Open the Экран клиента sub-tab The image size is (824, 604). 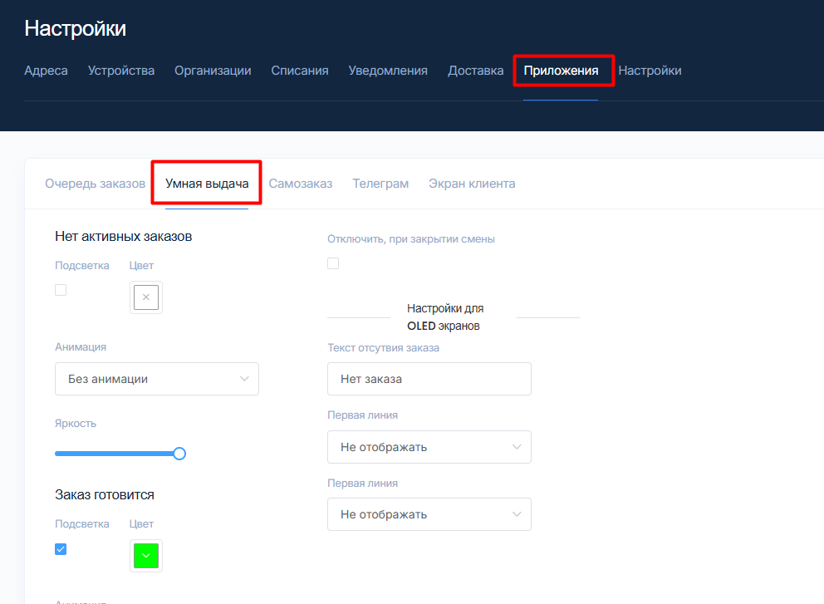[472, 184]
